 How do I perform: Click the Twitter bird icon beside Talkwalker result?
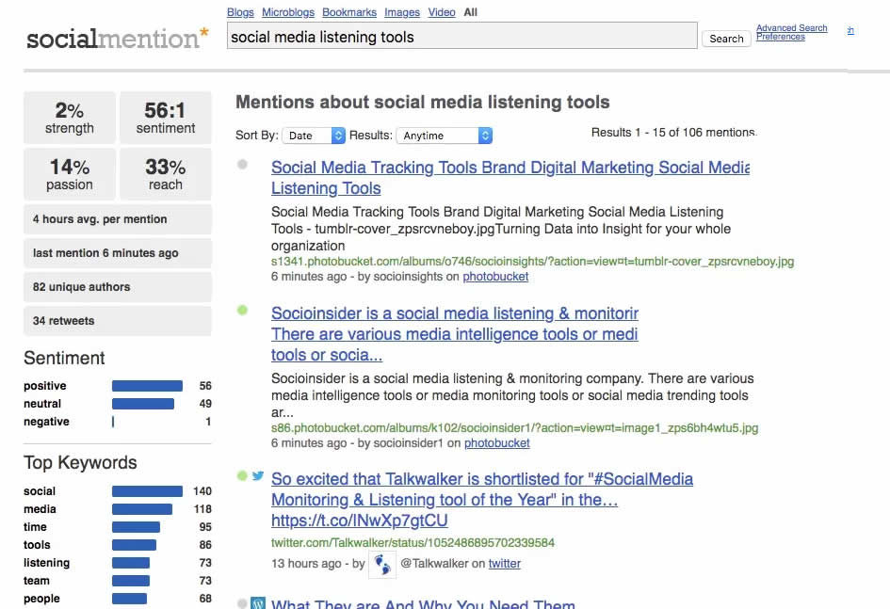(258, 476)
